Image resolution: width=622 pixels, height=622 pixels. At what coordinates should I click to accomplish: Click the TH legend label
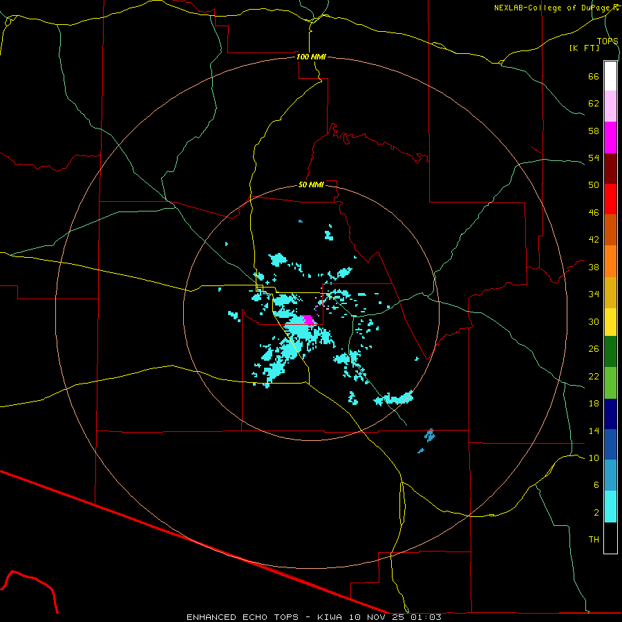tap(594, 539)
